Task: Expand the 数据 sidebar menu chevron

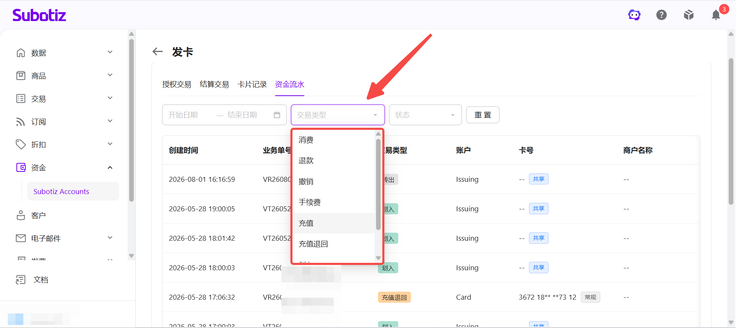Action: point(110,52)
